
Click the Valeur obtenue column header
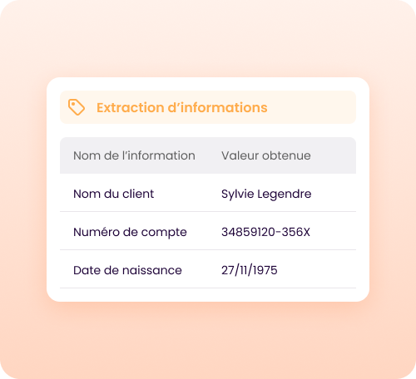click(x=266, y=155)
